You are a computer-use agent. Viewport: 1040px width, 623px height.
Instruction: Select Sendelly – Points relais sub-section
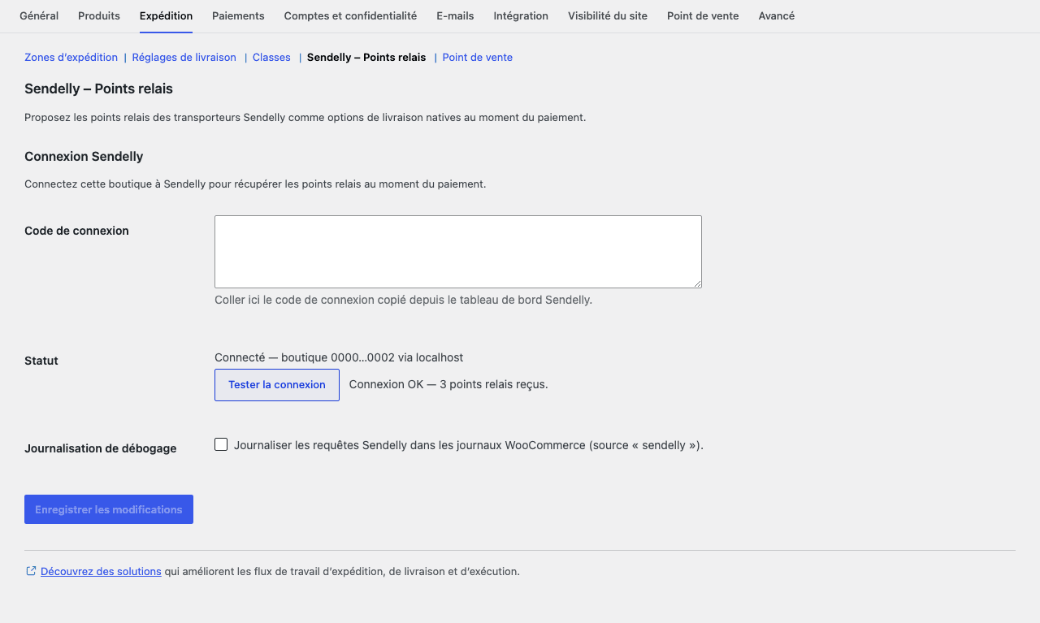coord(366,57)
